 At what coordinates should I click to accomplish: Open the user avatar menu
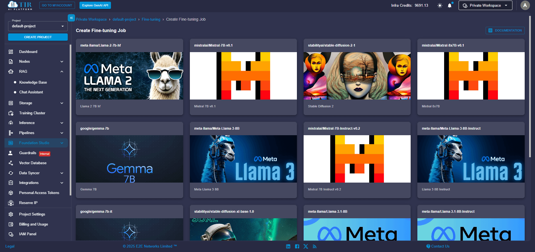point(525,5)
